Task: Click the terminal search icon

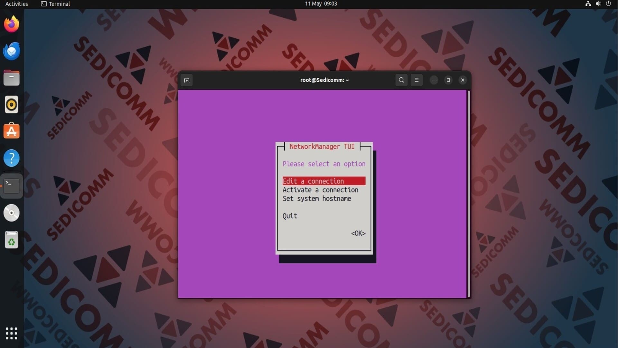Action: [x=401, y=80]
